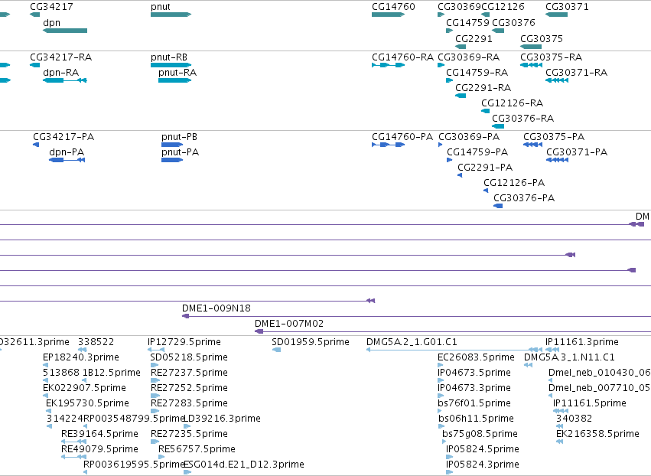The width and height of the screenshot is (651, 476).
Task: Select the CG34217-RA transcript label
Action: [61, 57]
